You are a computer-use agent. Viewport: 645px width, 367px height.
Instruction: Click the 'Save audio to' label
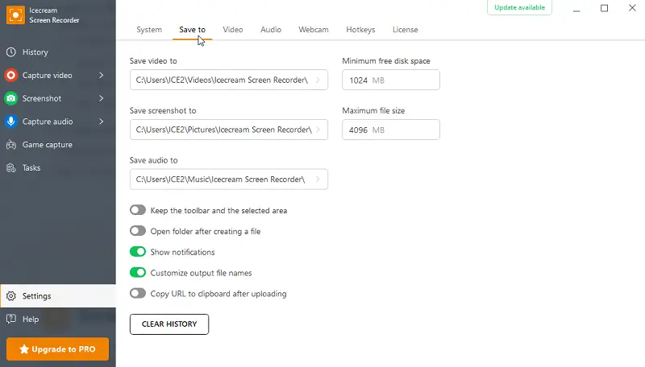(x=153, y=160)
